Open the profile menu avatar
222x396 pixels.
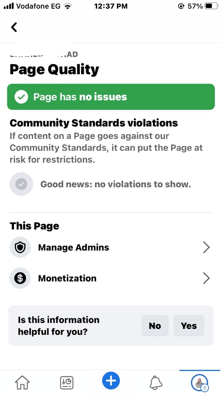pos(200,383)
